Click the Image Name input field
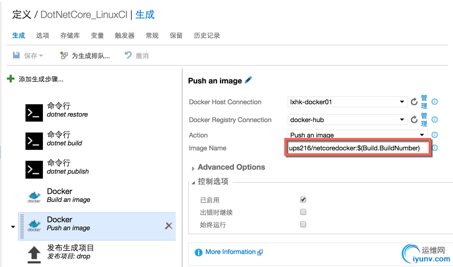Viewport: 453px width, 267px height. [357, 148]
